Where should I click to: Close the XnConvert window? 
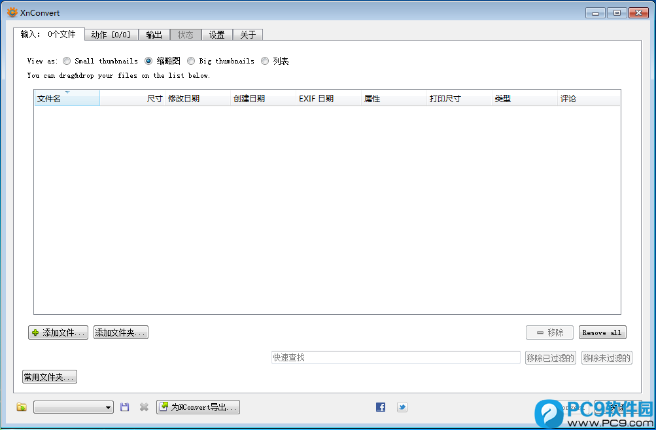click(638, 13)
